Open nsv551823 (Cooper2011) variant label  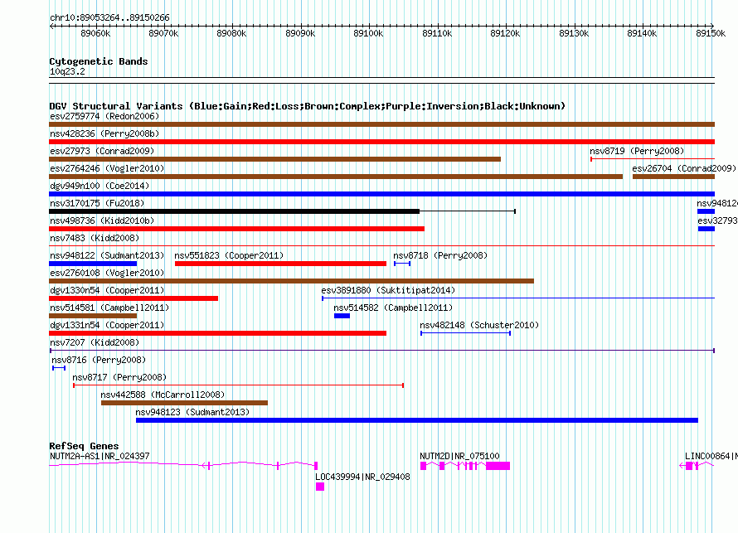coord(229,255)
